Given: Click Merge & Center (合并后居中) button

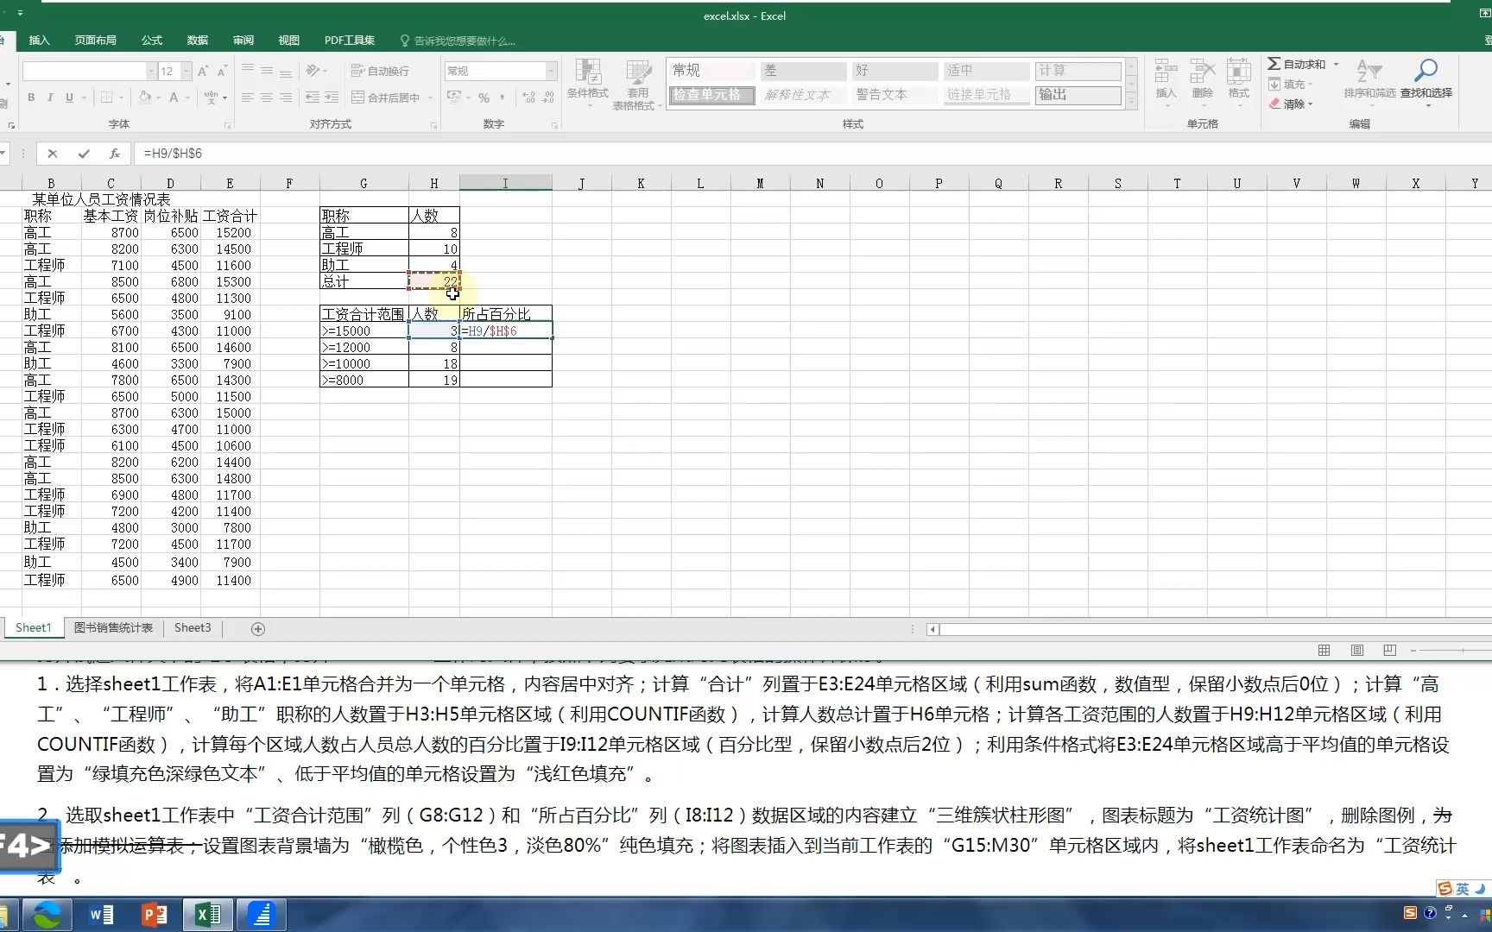Looking at the screenshot, I should point(385,98).
